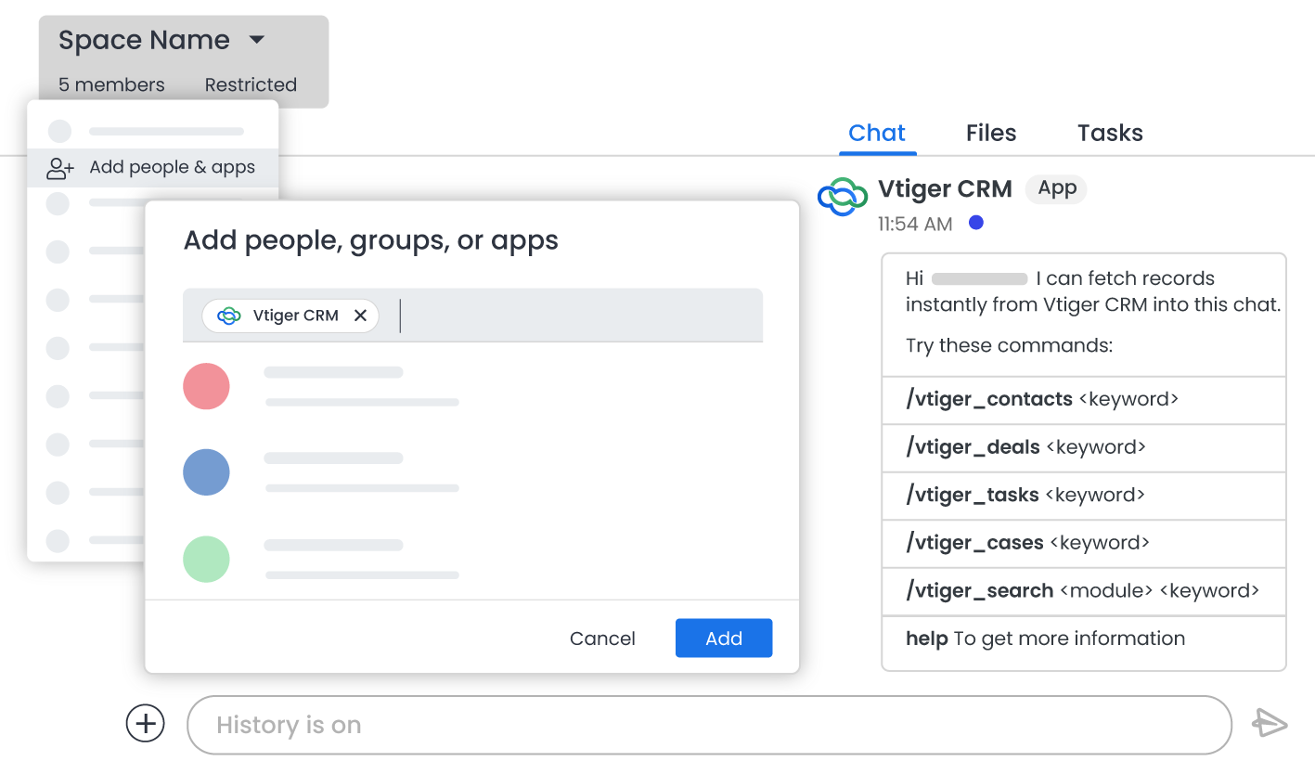Viewport: 1315px width, 774px height.
Task: Click the plus attachment icon
Action: (x=145, y=723)
